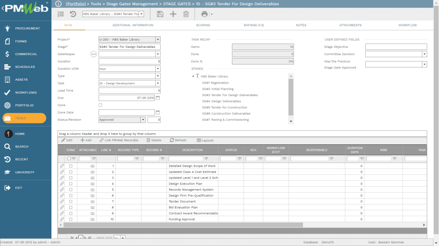439x246 pixels.
Task: Open the University graduation cap icon
Action: [7, 173]
